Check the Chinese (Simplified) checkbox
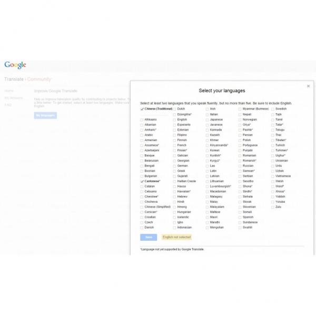Screen dimensions: 316x316 [142, 207]
